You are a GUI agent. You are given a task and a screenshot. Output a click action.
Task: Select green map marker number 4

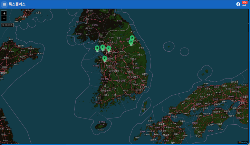tap(131, 42)
